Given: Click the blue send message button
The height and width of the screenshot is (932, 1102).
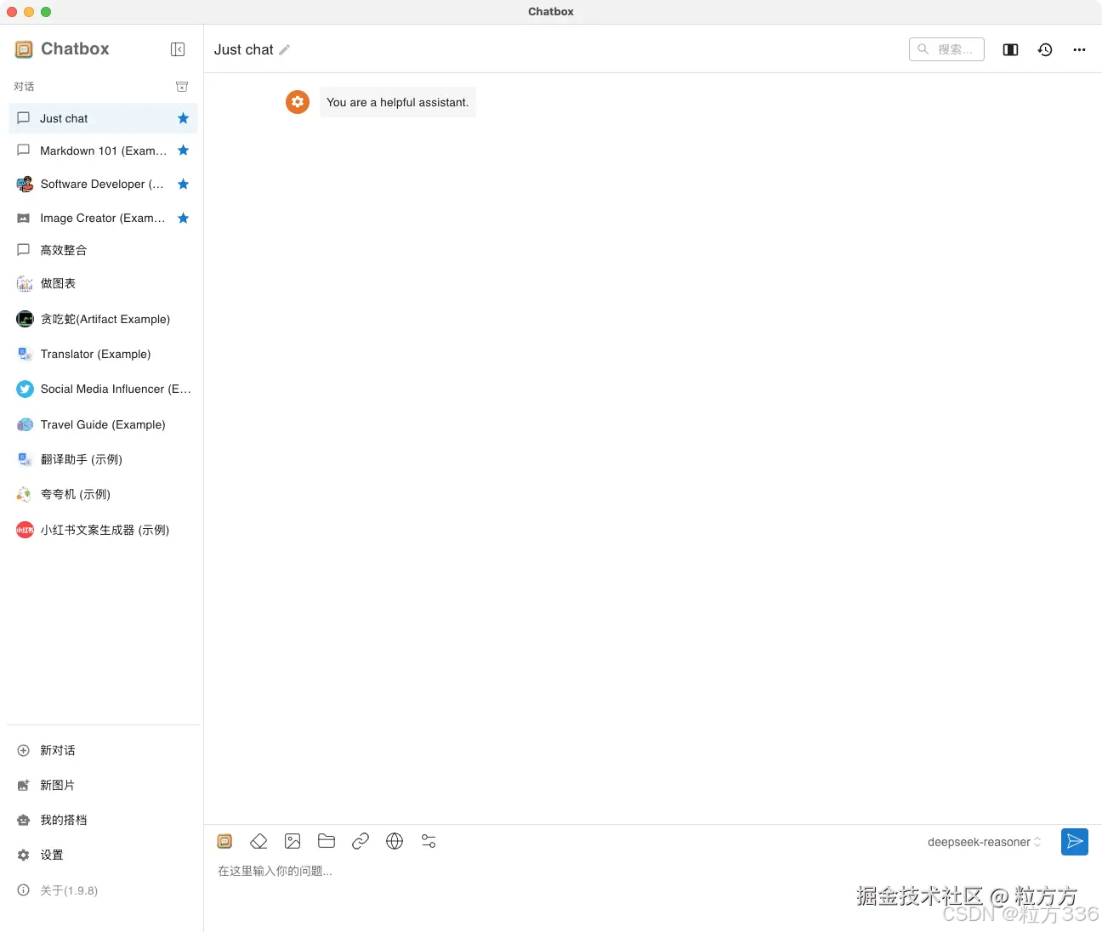Looking at the screenshot, I should pos(1074,842).
